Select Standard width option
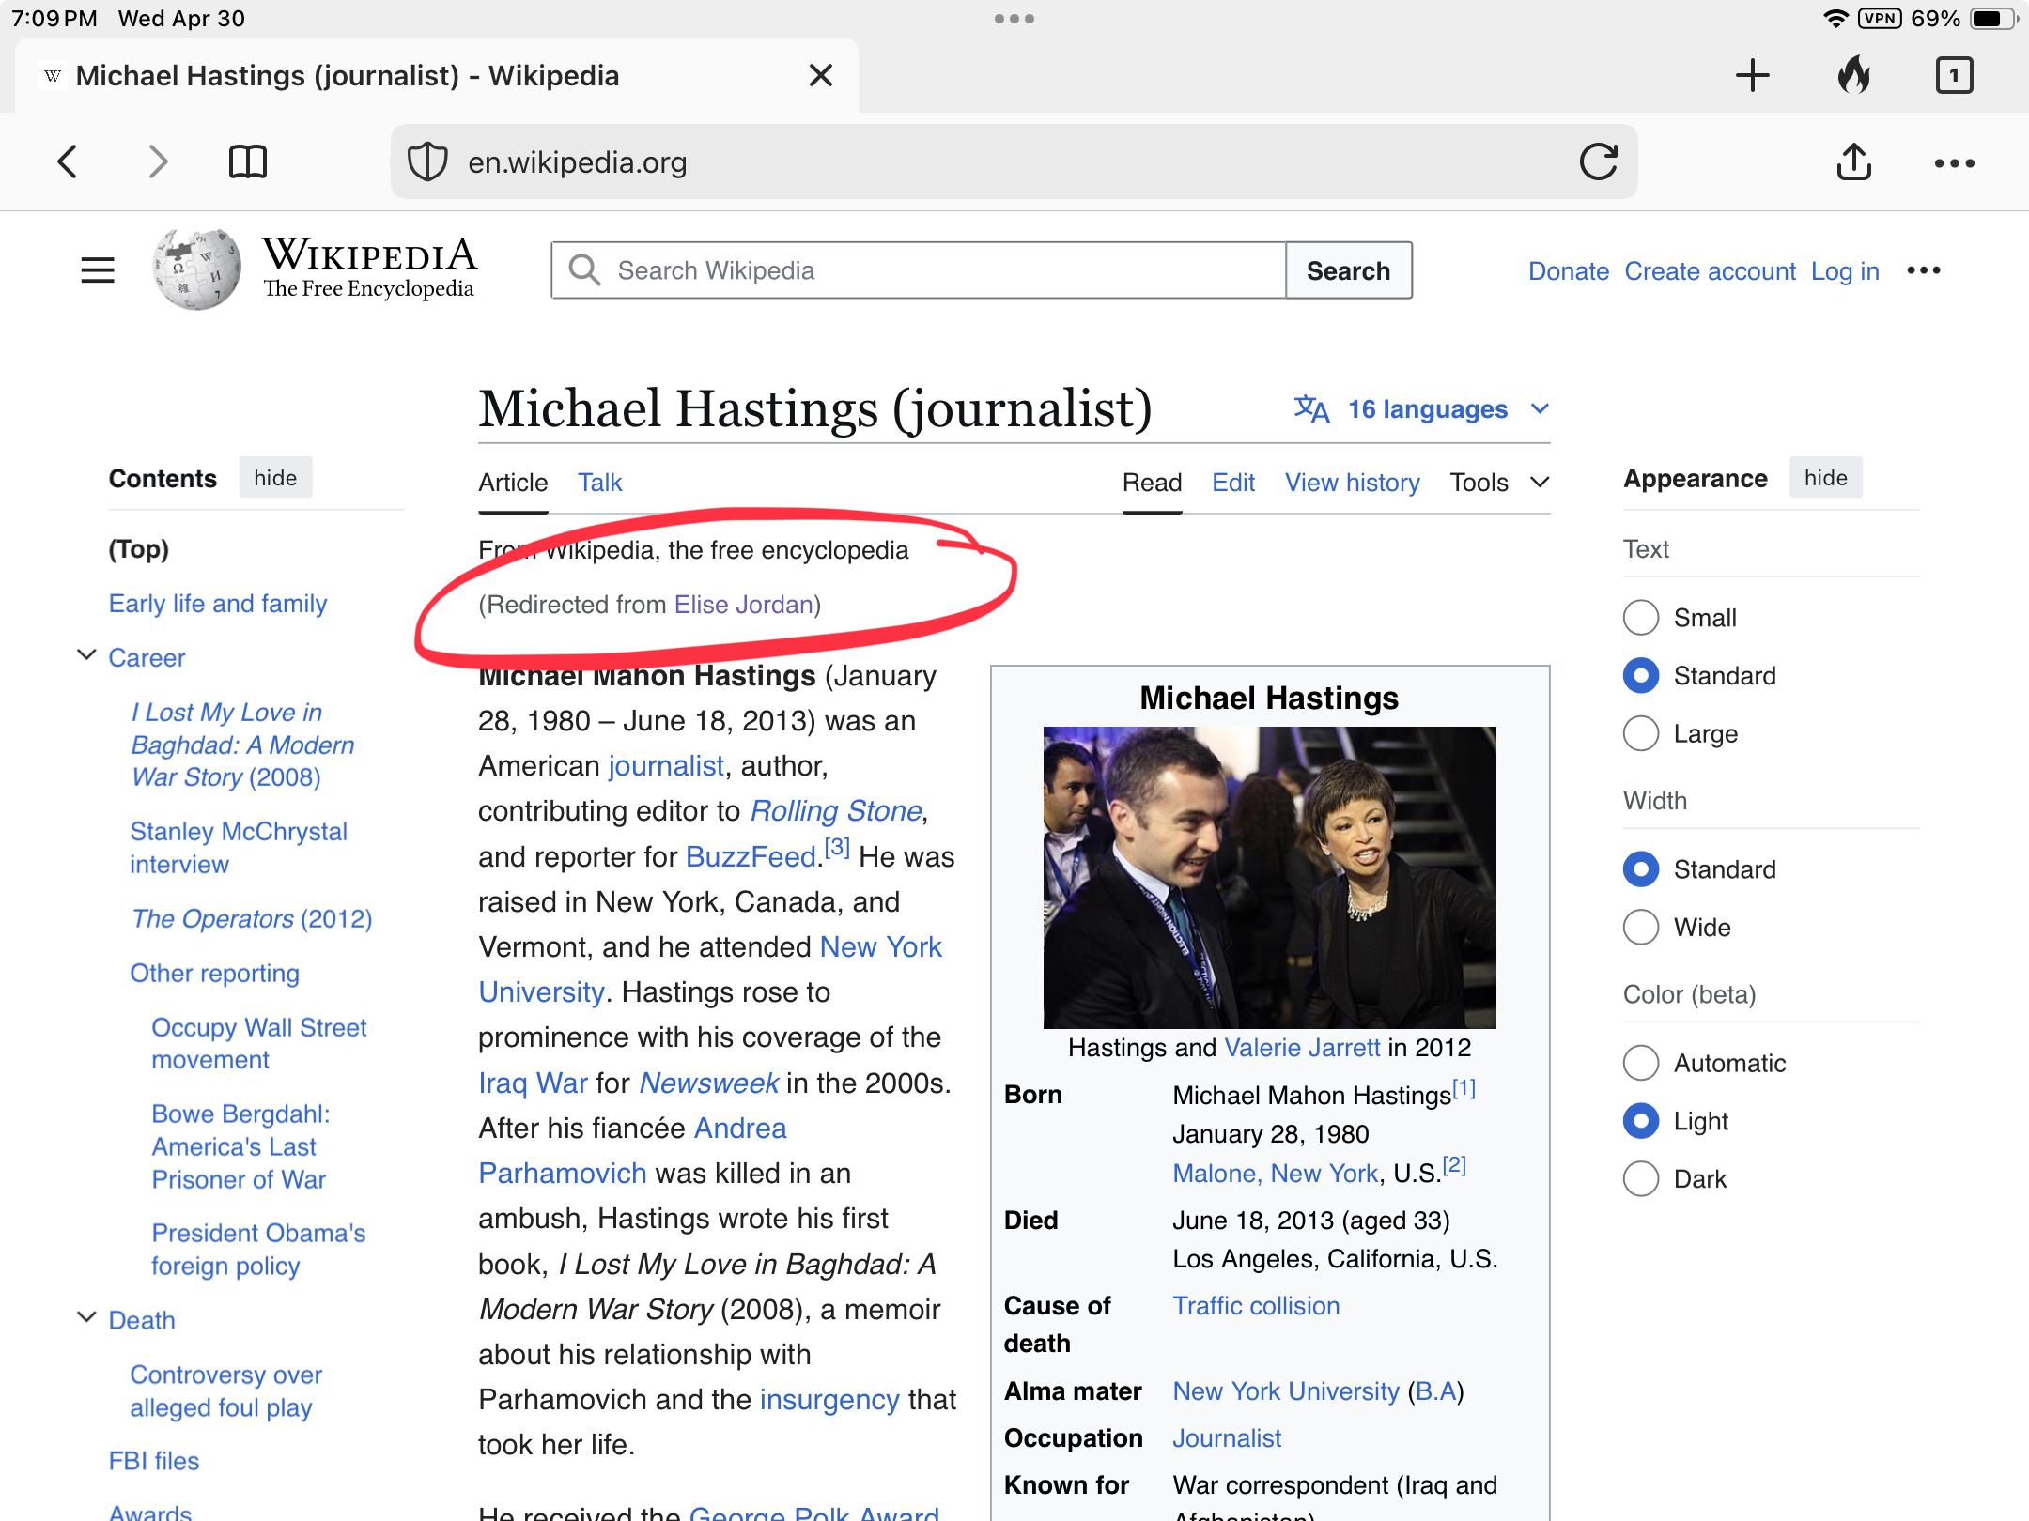Image resolution: width=2029 pixels, height=1521 pixels. pos(1640,869)
